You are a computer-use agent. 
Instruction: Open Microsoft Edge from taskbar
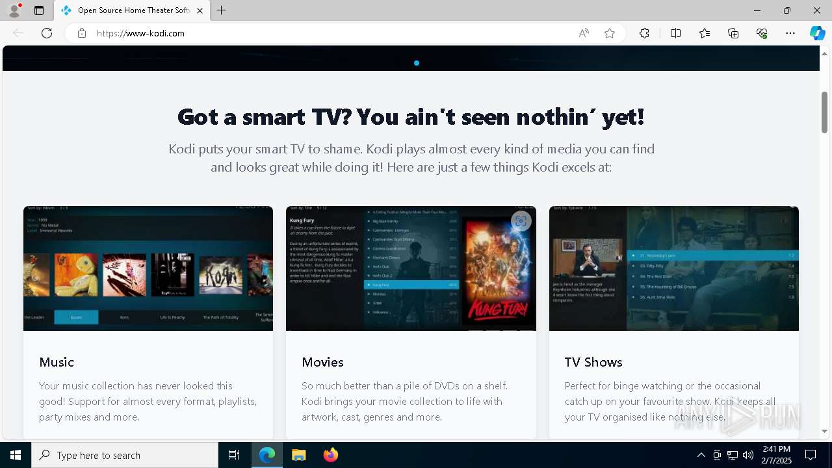[267, 455]
